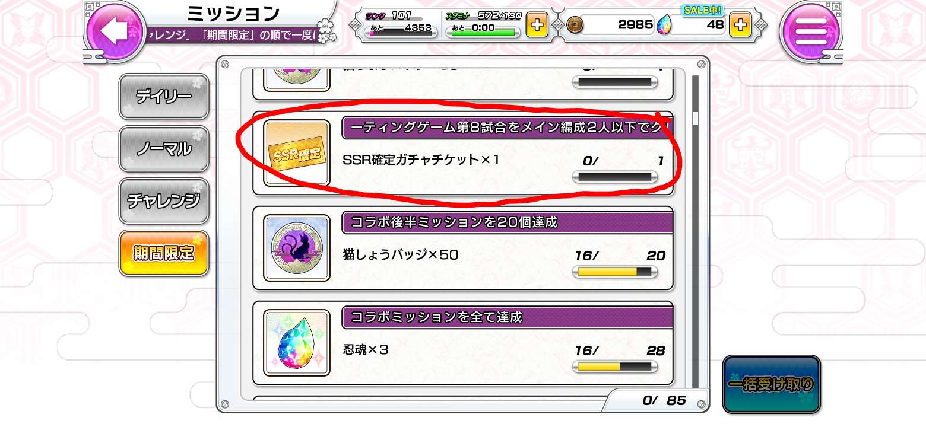Tap the gold coin currency icon

(x=575, y=25)
